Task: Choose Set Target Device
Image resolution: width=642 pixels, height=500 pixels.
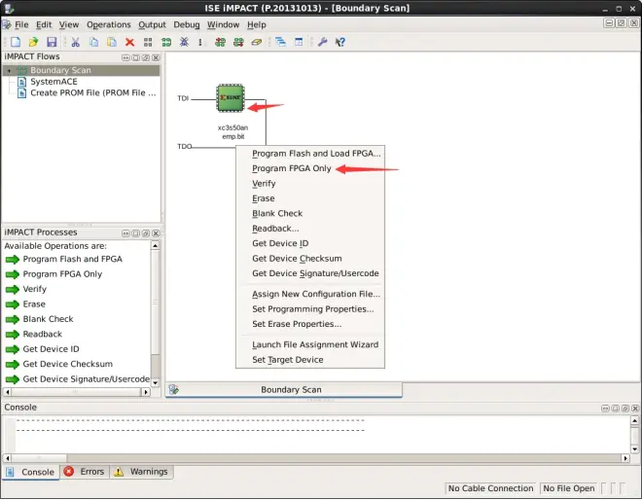Action: (x=310, y=360)
